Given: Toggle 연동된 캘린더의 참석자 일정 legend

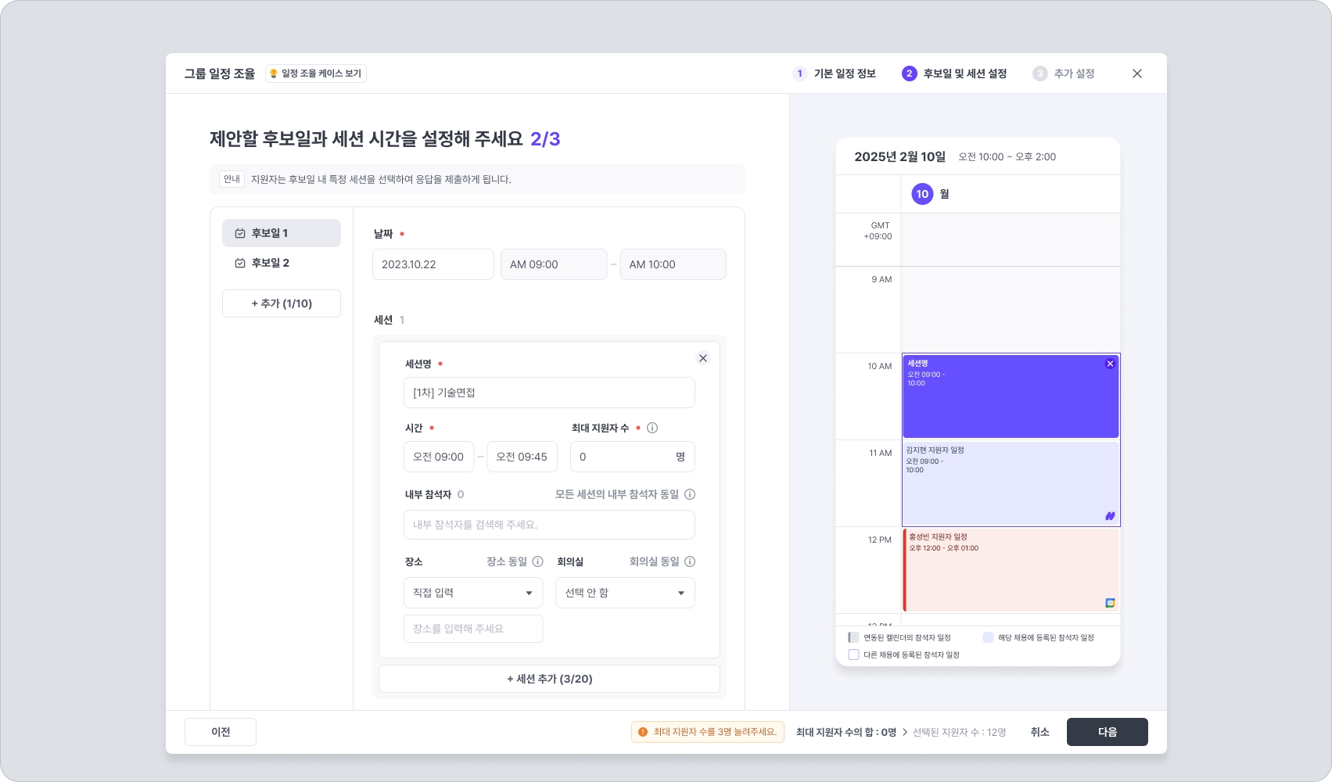Looking at the screenshot, I should [x=853, y=637].
